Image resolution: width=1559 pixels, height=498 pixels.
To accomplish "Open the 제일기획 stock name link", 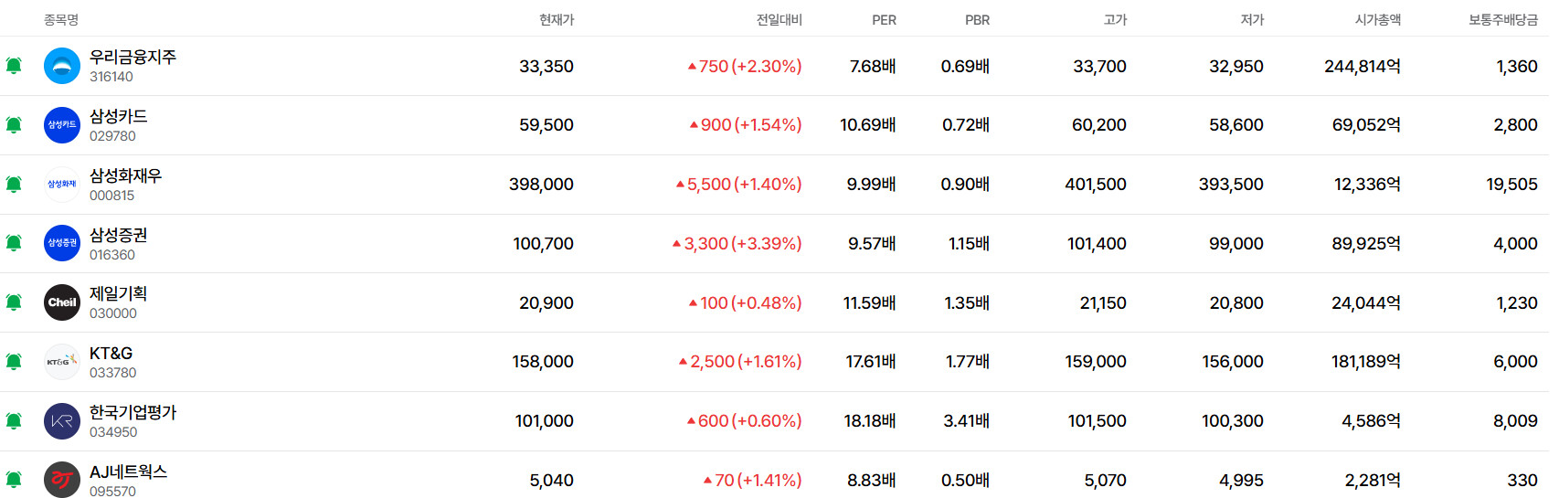I will click(118, 293).
